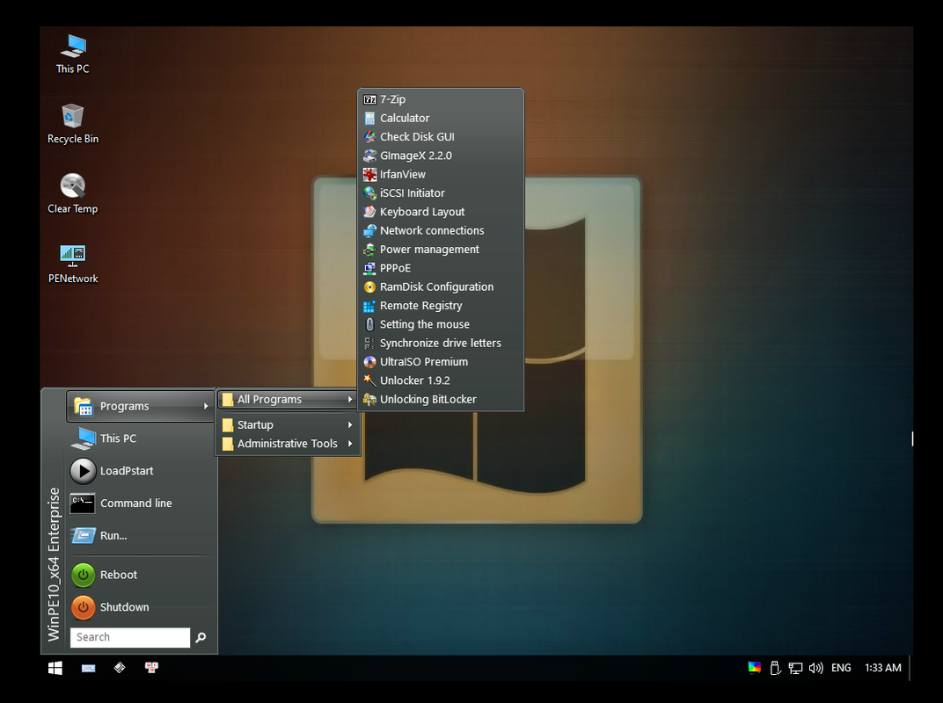
Task: Open Power management
Action: click(440, 250)
